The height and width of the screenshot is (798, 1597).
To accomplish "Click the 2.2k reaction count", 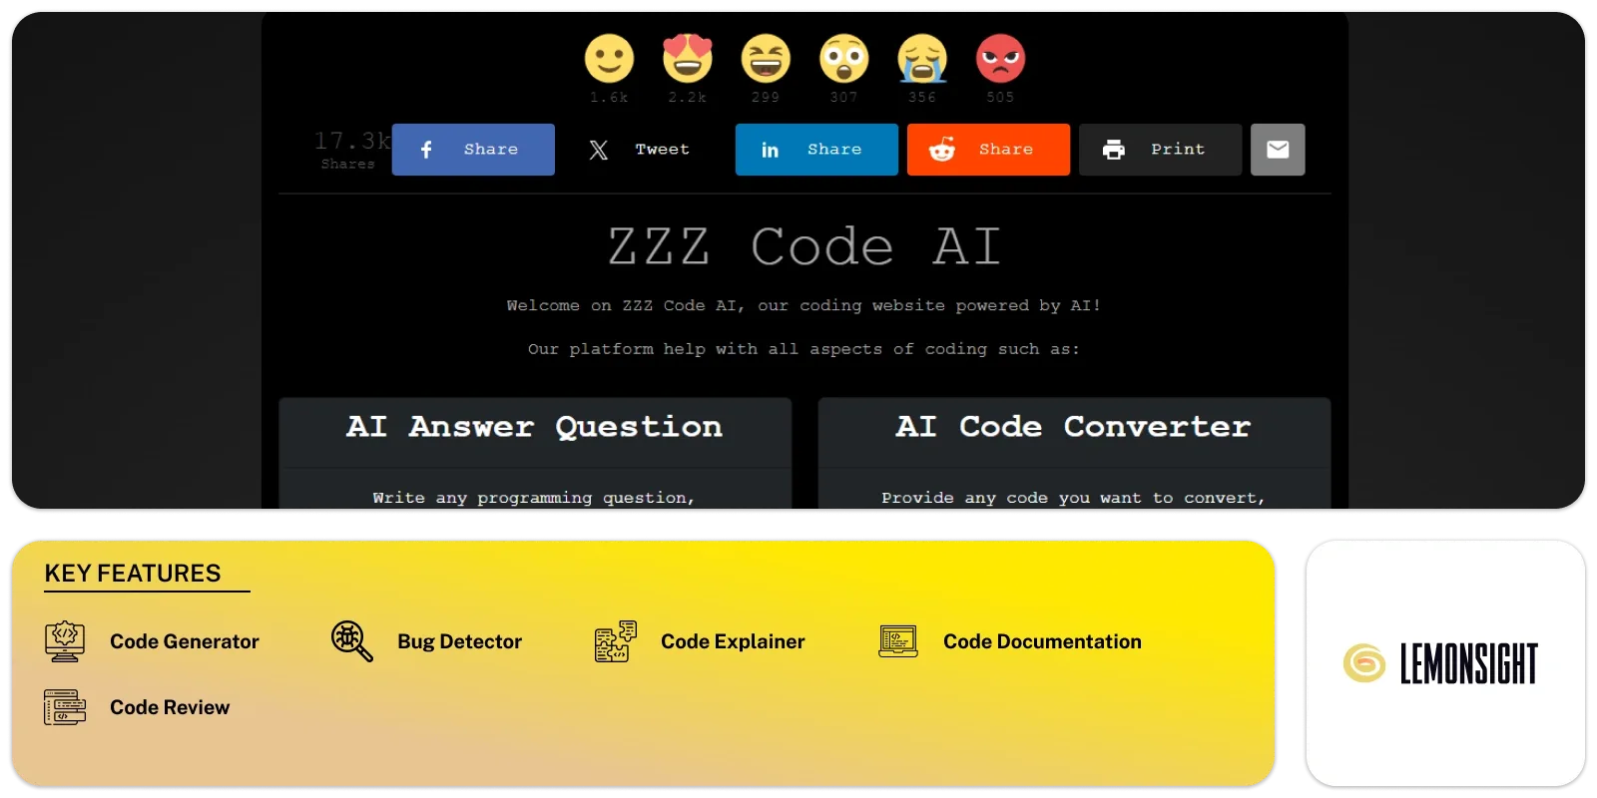I will tap(688, 97).
